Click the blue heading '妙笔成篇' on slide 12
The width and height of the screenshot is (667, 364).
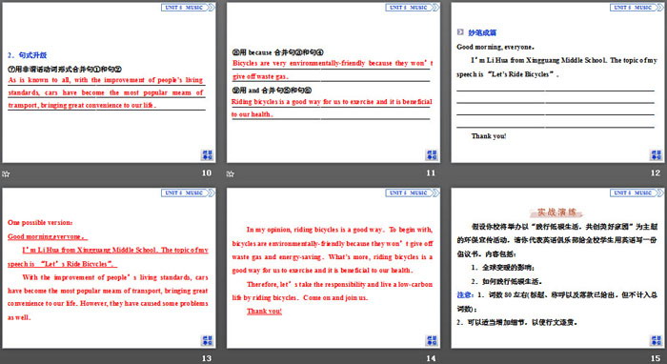(482, 32)
